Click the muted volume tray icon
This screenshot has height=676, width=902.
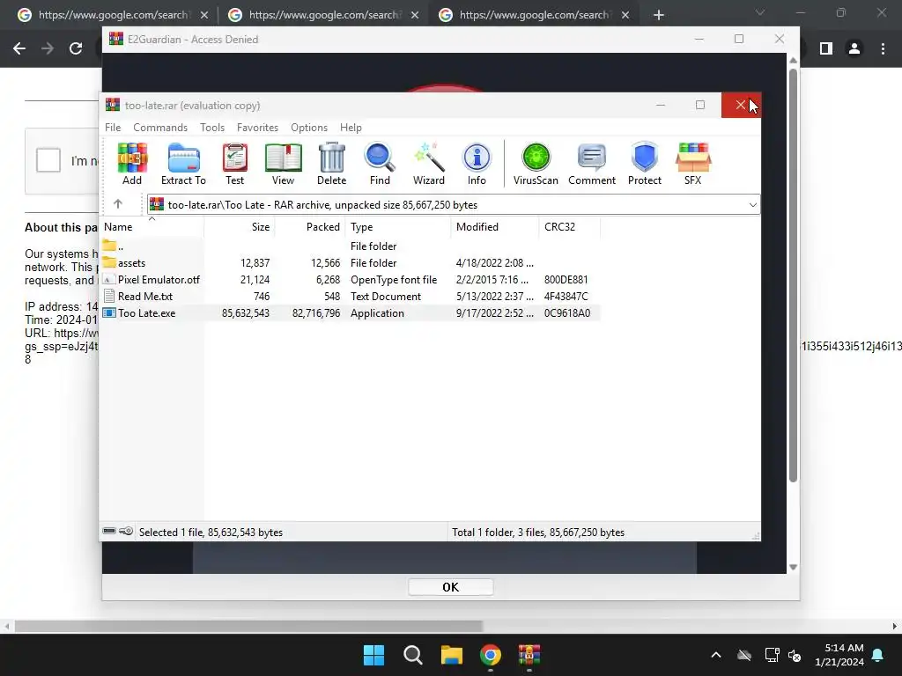point(795,655)
